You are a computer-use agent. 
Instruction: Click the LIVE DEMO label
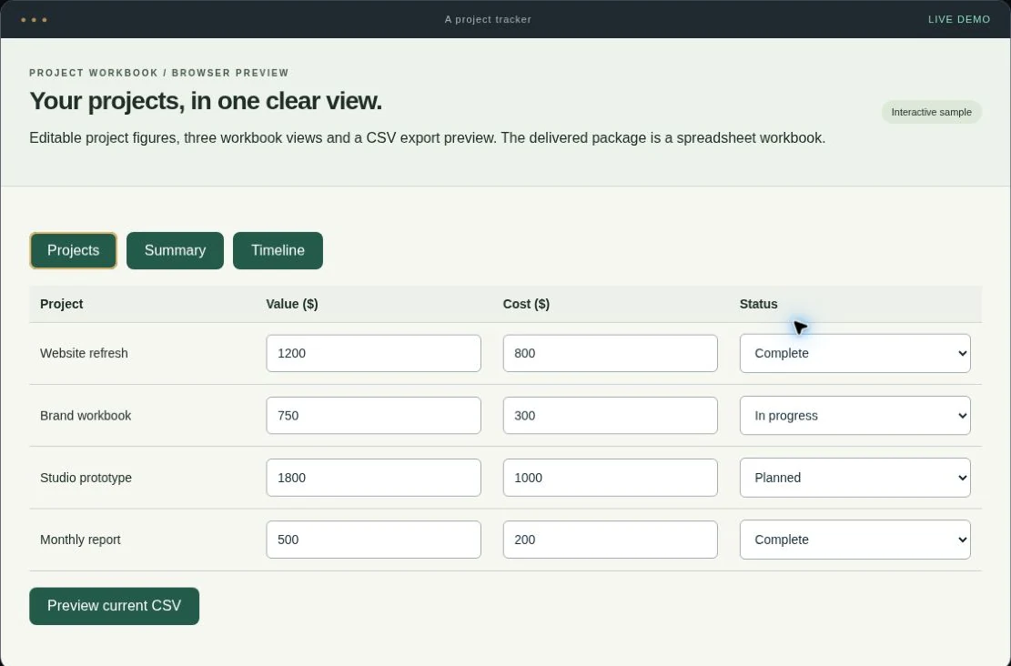coord(959,19)
